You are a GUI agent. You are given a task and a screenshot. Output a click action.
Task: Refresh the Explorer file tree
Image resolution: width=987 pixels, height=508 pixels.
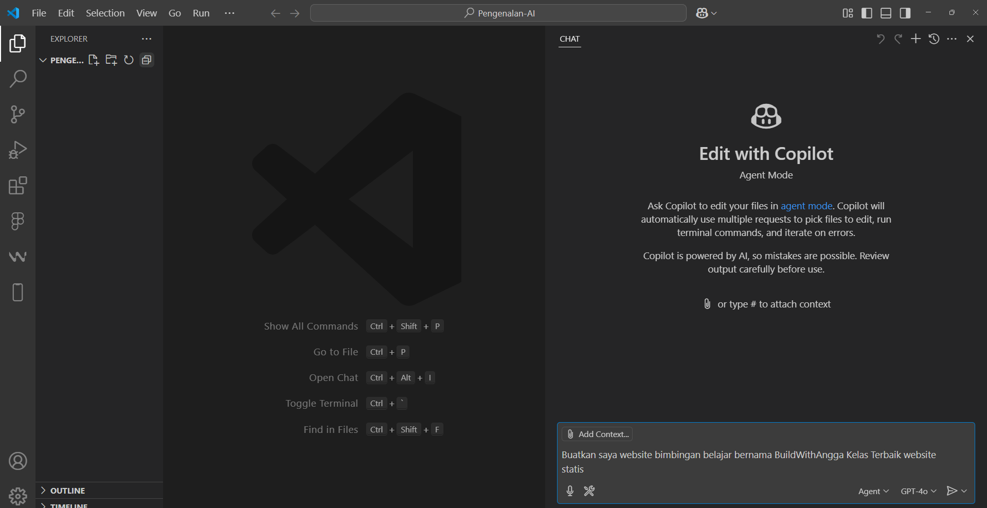tap(129, 60)
